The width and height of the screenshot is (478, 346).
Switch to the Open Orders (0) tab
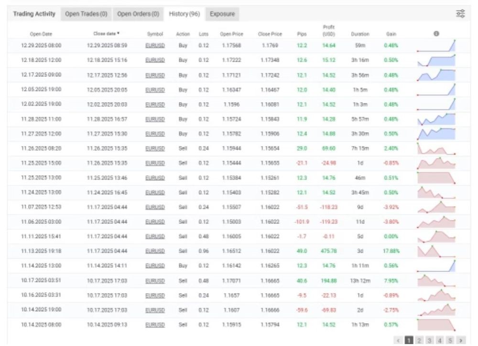point(138,14)
